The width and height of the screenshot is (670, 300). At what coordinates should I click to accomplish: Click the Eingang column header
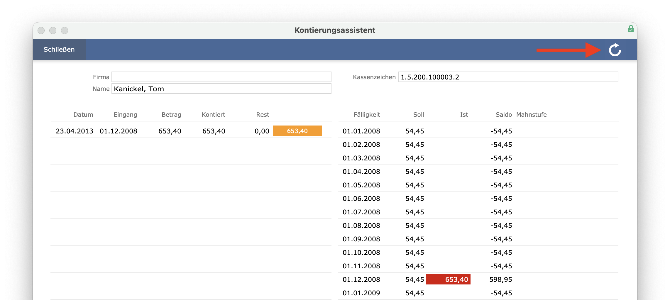point(125,115)
